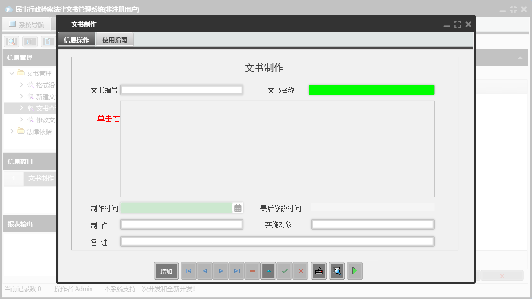Click the delete record (red minus) icon
Image resolution: width=532 pixels, height=299 pixels.
253,270
